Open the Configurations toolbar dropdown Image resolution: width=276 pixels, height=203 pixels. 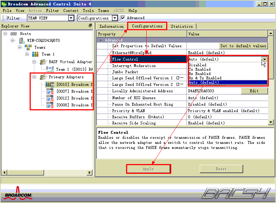click(x=115, y=18)
